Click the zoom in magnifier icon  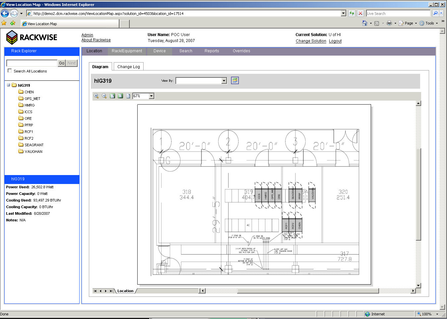point(96,96)
